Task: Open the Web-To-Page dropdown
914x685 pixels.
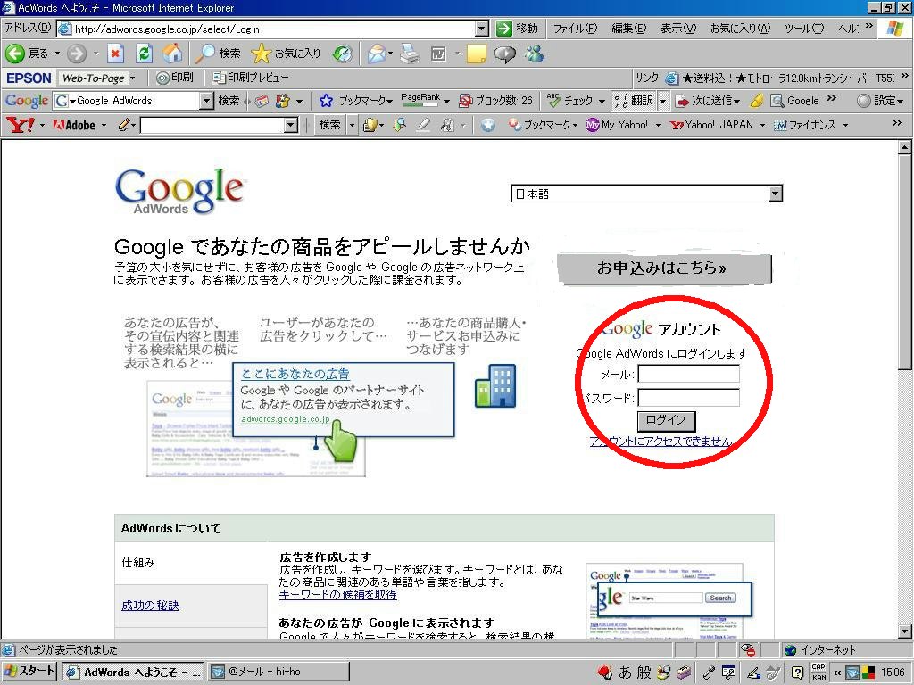Action: click(x=133, y=78)
